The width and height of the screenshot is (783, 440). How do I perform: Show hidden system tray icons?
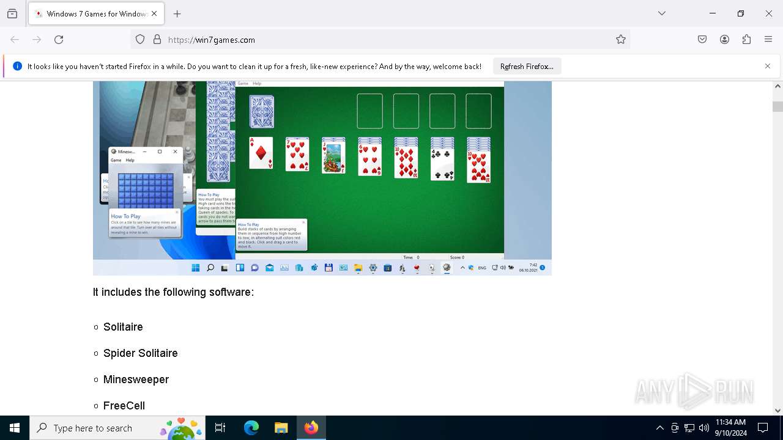coord(659,428)
